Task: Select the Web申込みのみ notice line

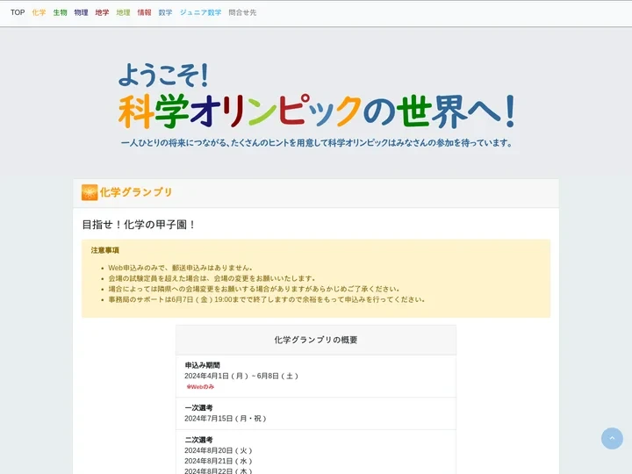Action: (x=181, y=268)
